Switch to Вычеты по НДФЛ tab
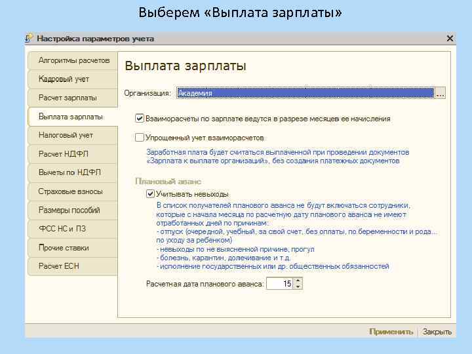Viewport: 472px width, 354px height. click(x=73, y=172)
